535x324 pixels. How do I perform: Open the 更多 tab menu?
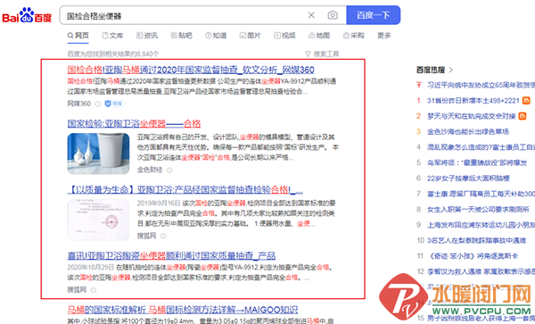(x=383, y=35)
